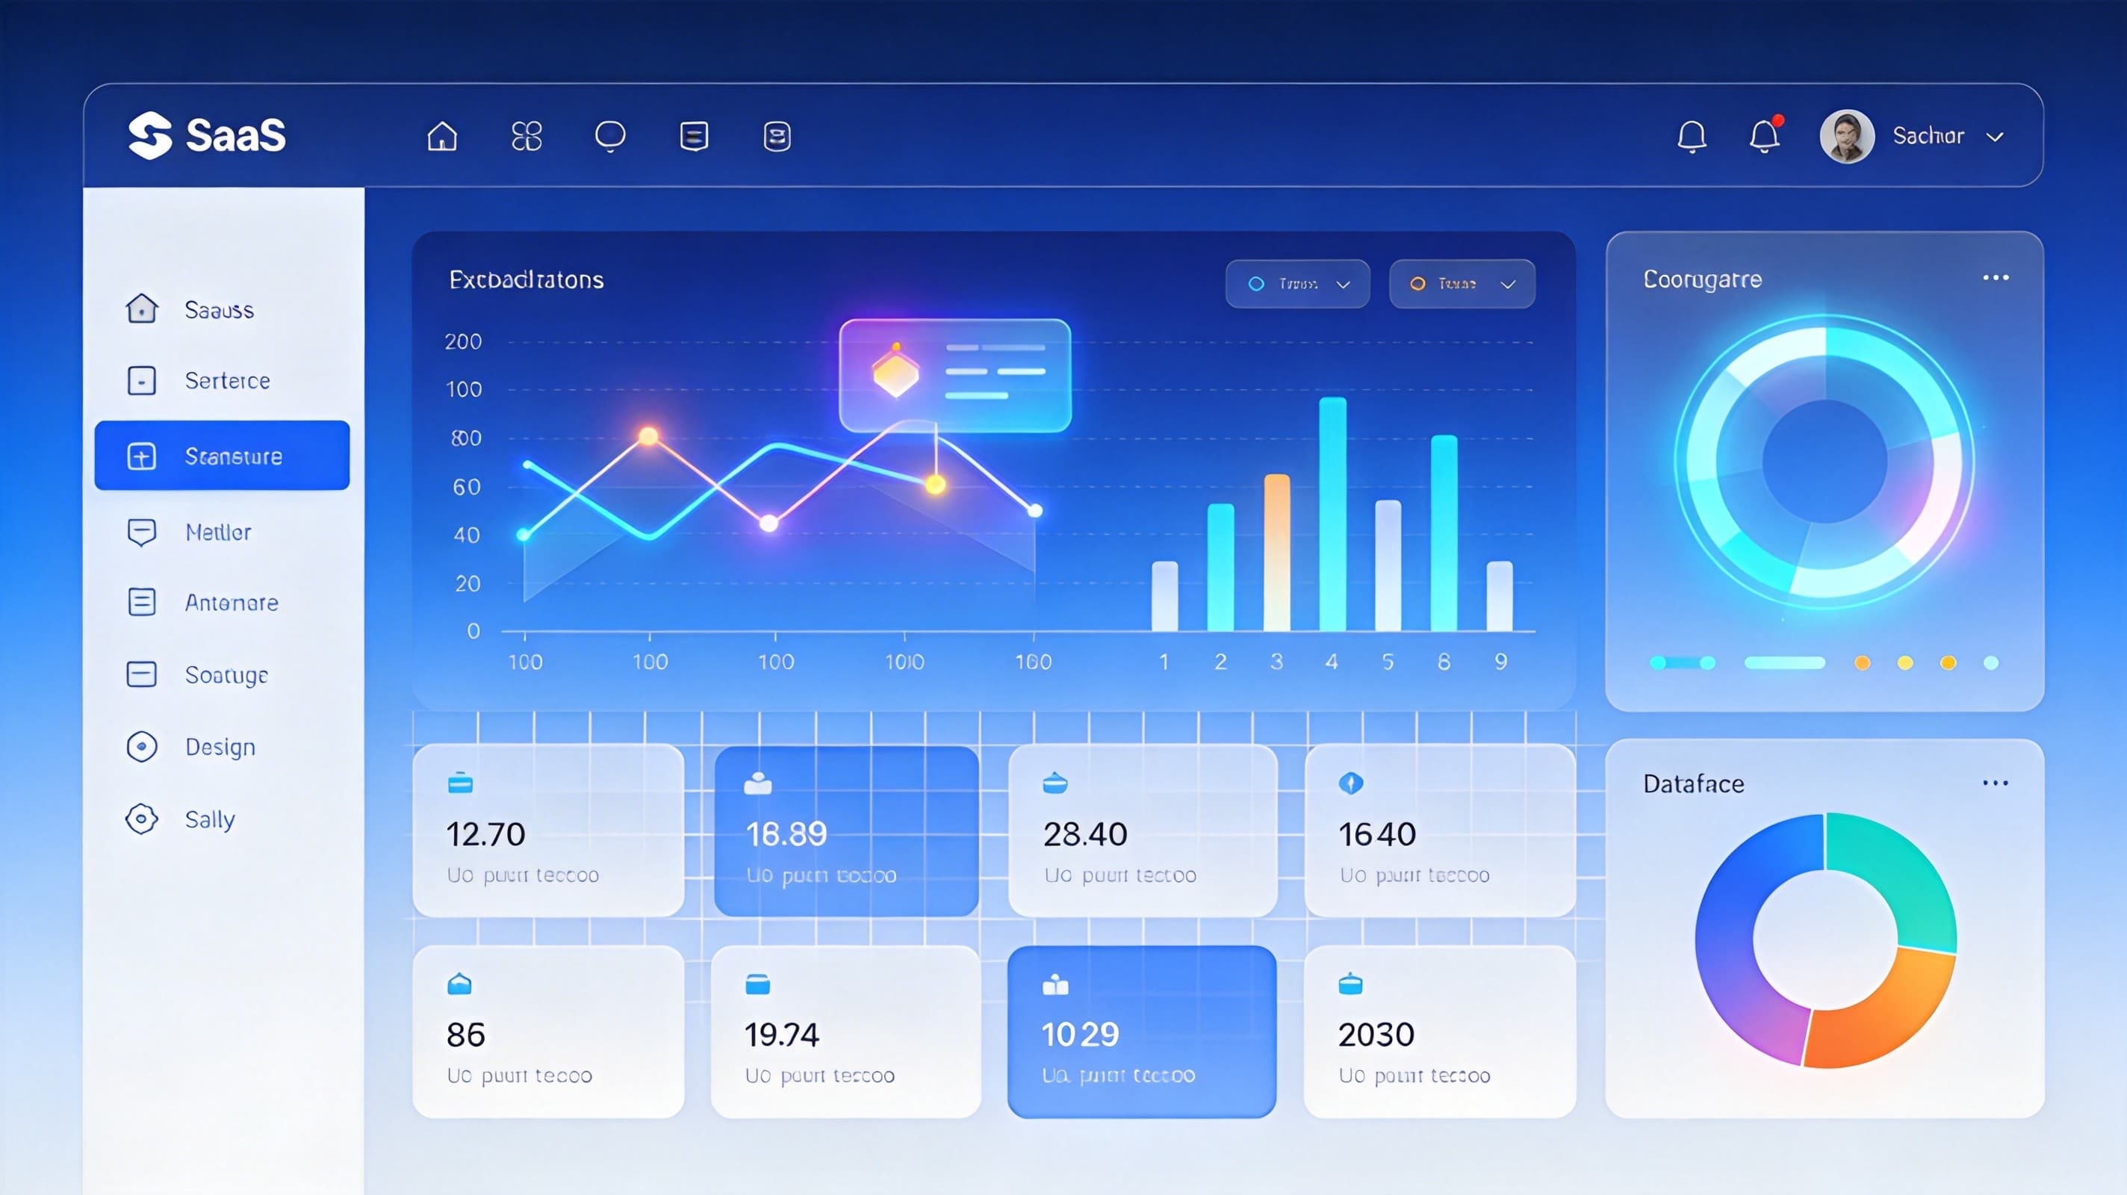Expand the orange chart filter dropdown
The width and height of the screenshot is (2127, 1195).
point(1462,283)
